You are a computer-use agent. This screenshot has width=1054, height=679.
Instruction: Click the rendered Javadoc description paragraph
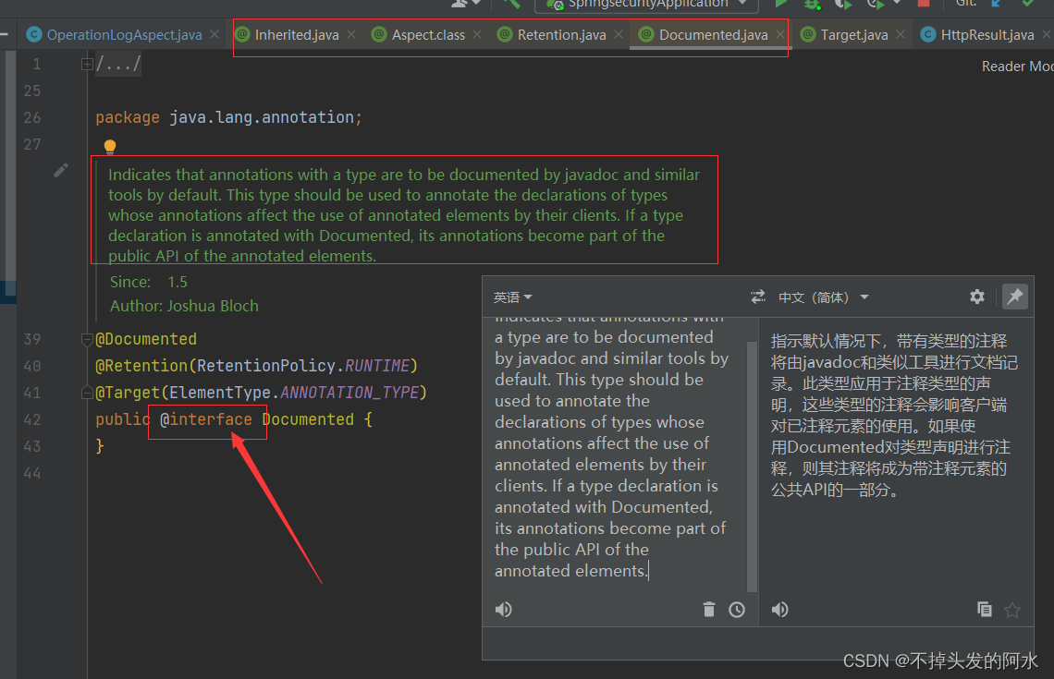pos(404,215)
